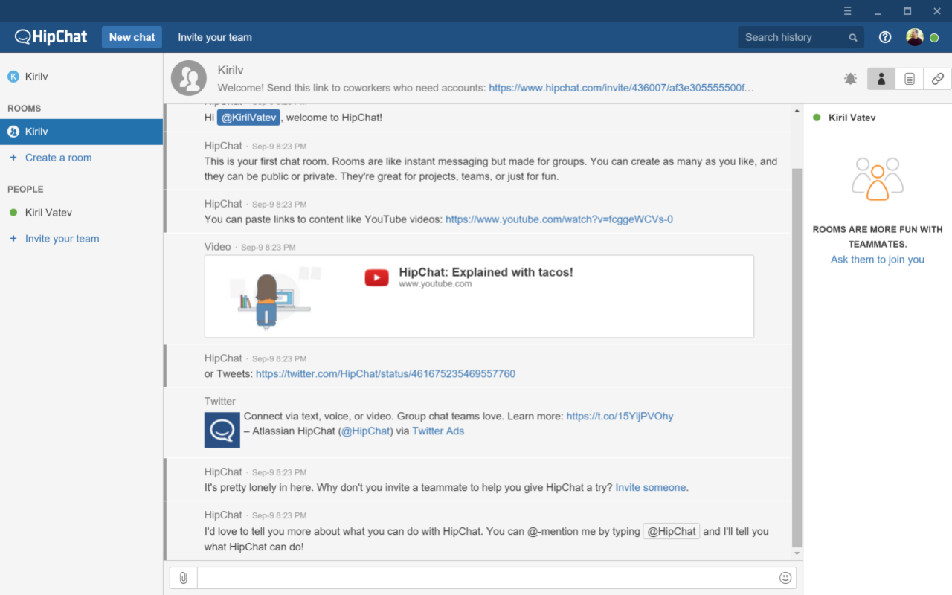This screenshot has height=595, width=952.
Task: Click the Create a room link
Action: tap(59, 158)
